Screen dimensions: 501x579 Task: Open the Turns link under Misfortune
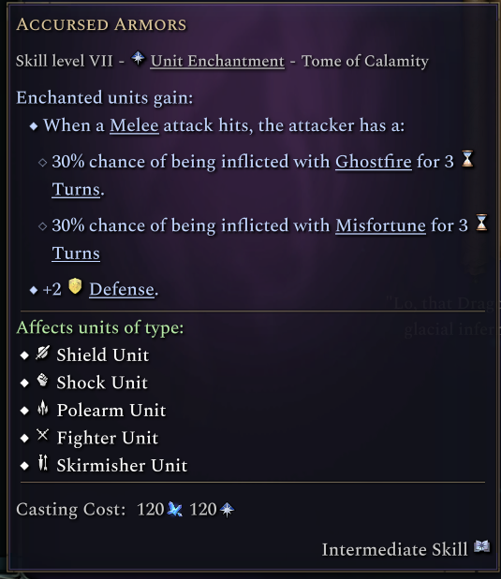[76, 253]
